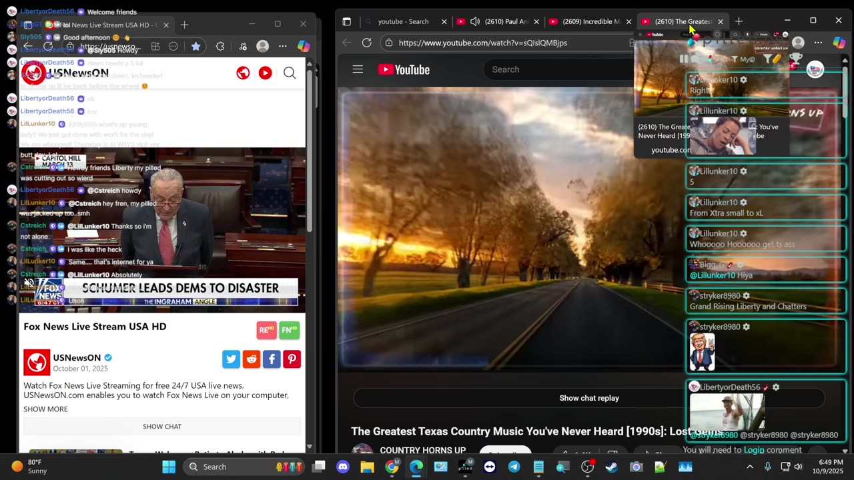Expand the YouTube Show chat replay panel
This screenshot has width=854, height=480.
589,398
